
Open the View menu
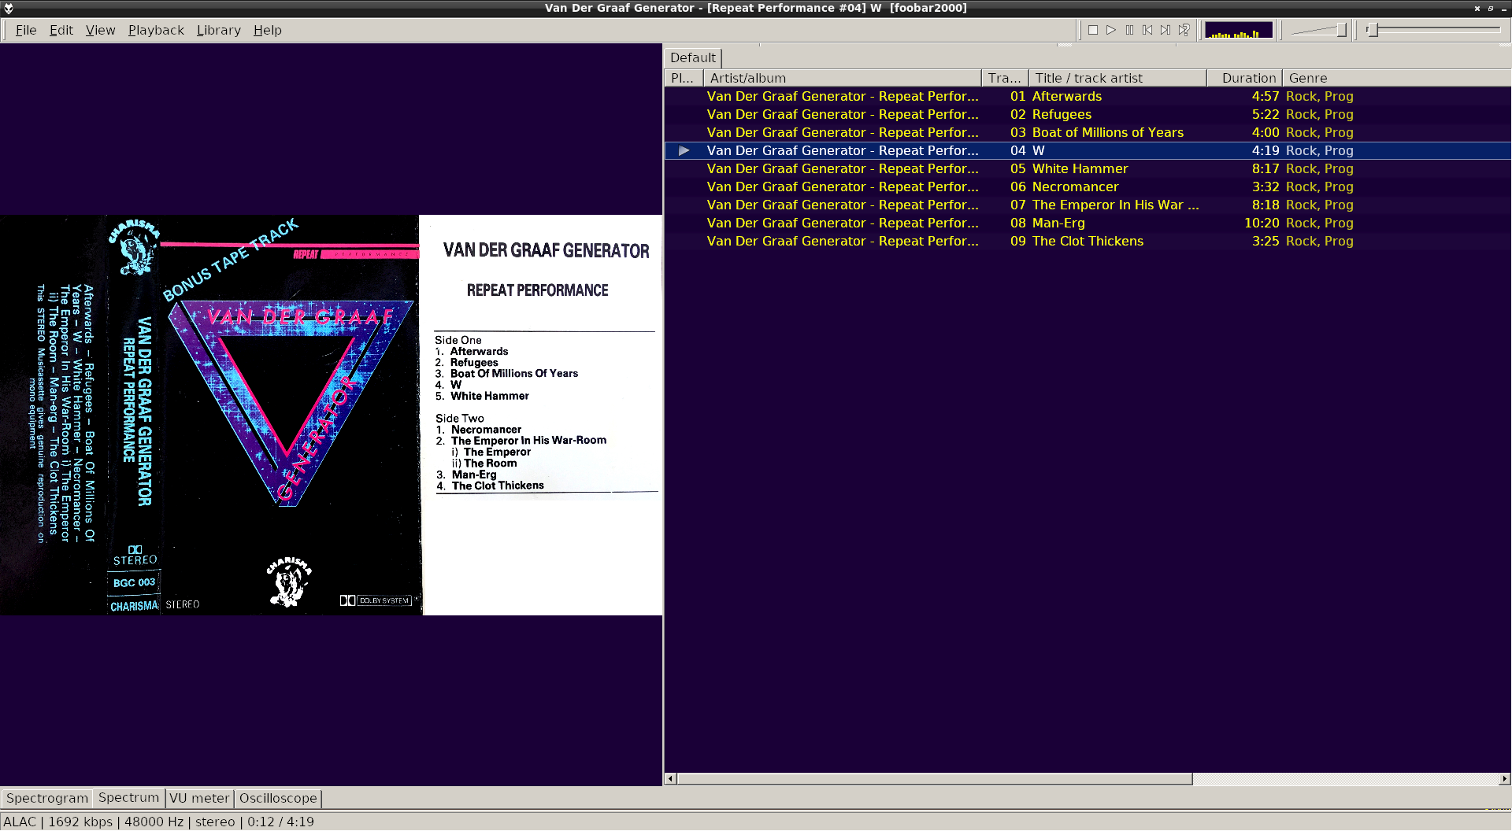click(x=100, y=30)
